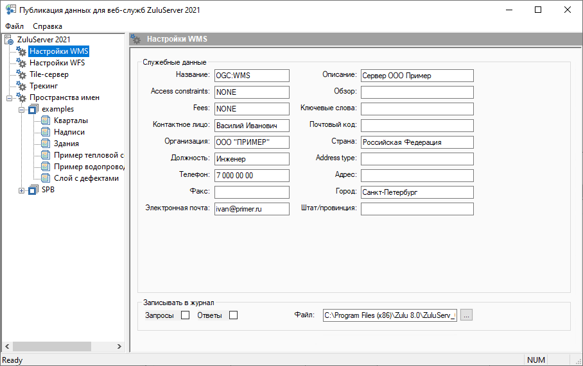Click the Tile-сервер gear icon
The width and height of the screenshot is (583, 366).
tap(21, 74)
